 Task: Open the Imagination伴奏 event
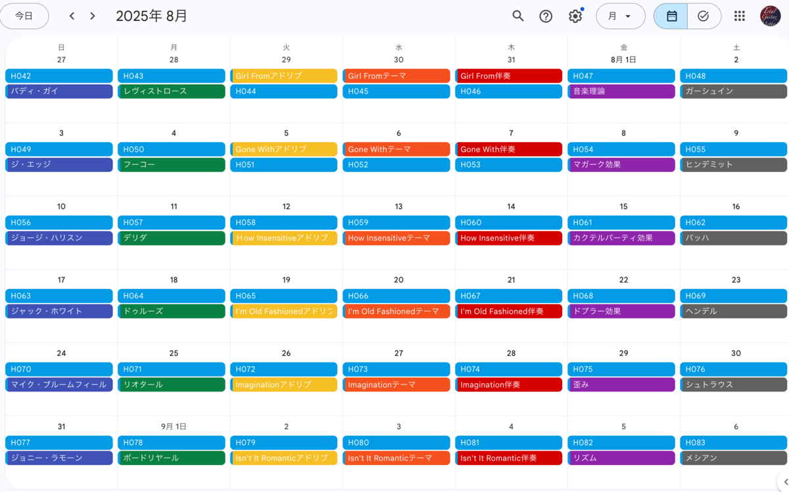[x=509, y=385]
